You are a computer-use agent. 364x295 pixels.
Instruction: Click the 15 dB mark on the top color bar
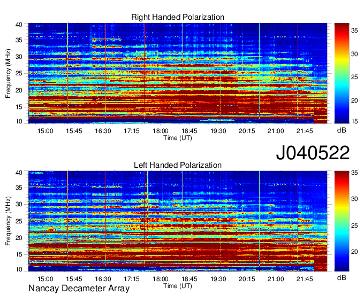[354, 121]
